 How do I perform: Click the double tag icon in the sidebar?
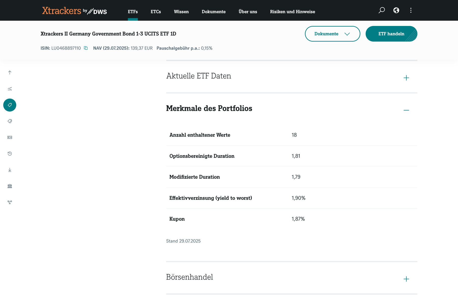(x=10, y=121)
